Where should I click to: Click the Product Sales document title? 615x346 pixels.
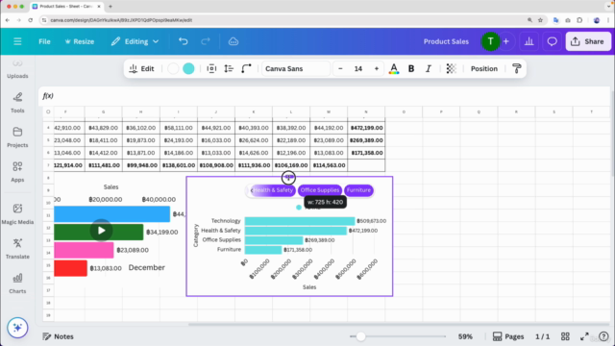[446, 41]
